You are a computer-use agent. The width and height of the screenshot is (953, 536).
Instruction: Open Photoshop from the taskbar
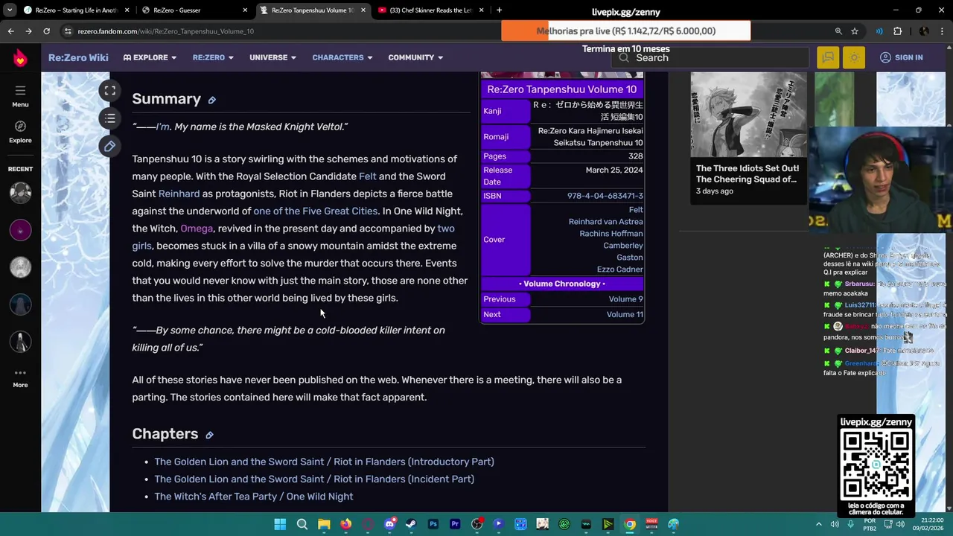pyautogui.click(x=433, y=524)
